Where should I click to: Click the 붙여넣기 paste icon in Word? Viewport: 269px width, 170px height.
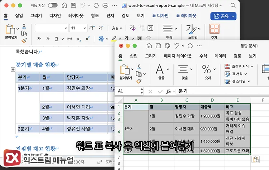(x=10, y=29)
